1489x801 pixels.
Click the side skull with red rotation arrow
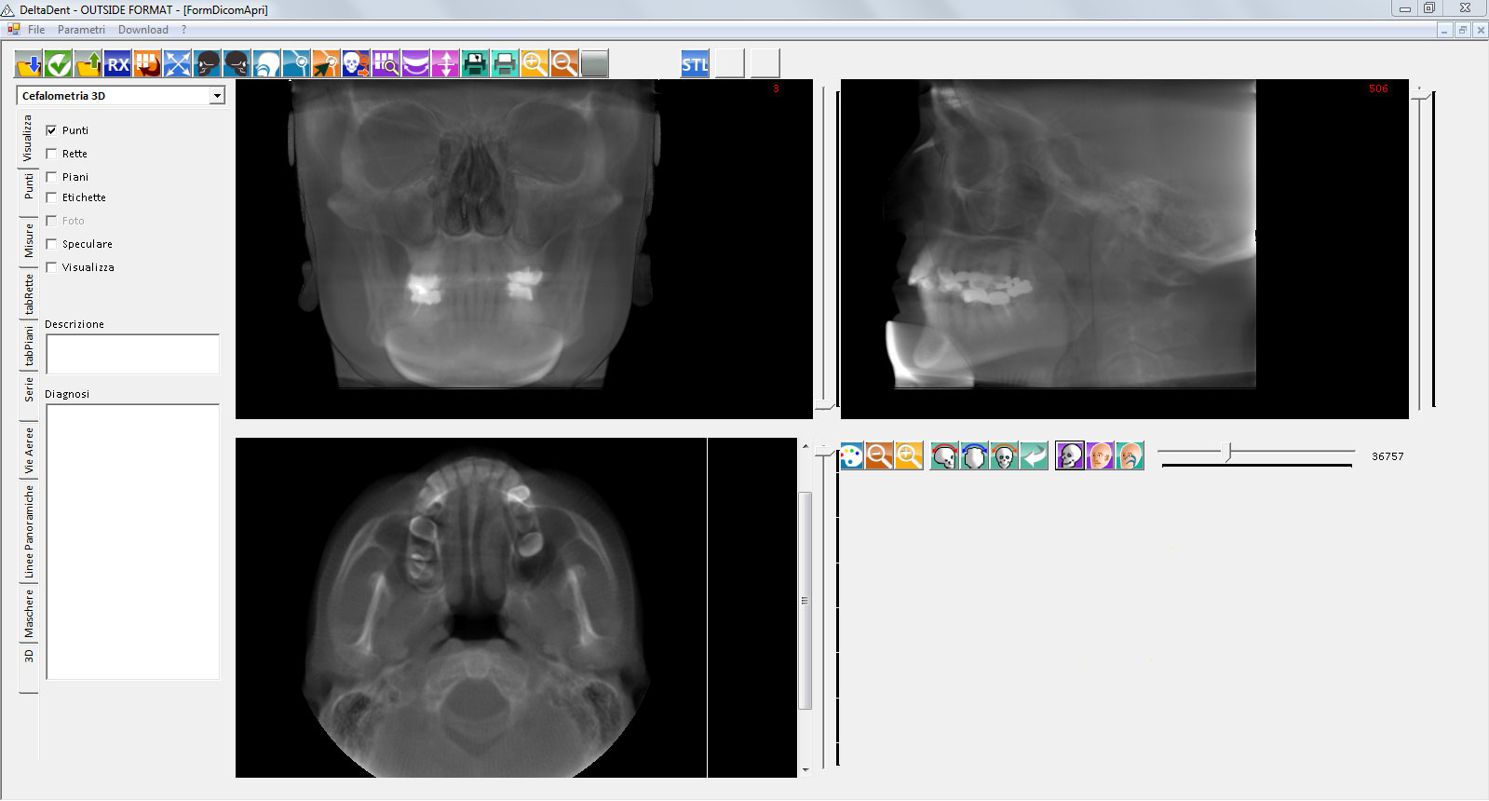[944, 455]
